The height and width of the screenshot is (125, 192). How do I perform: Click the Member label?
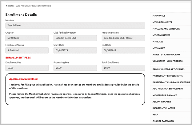[10, 20]
